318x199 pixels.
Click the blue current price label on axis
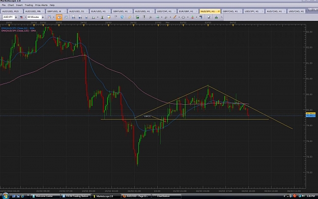[310, 116]
